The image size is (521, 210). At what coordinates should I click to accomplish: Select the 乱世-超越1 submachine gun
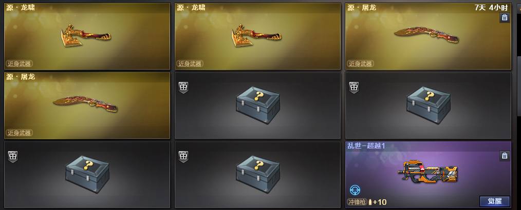coord(428,175)
